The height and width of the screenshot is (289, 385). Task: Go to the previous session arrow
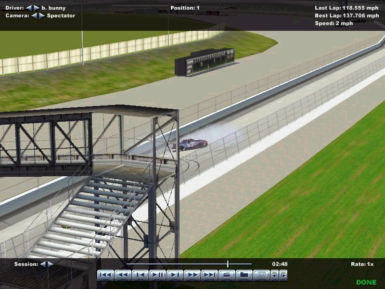[43, 264]
